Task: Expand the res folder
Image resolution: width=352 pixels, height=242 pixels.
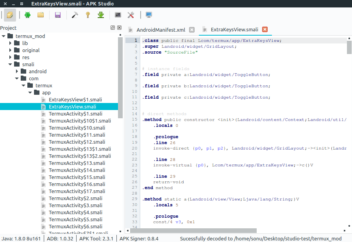Action: pyautogui.click(x=10, y=57)
